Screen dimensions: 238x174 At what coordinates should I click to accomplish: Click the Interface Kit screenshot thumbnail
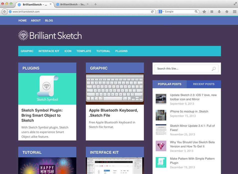(115, 166)
